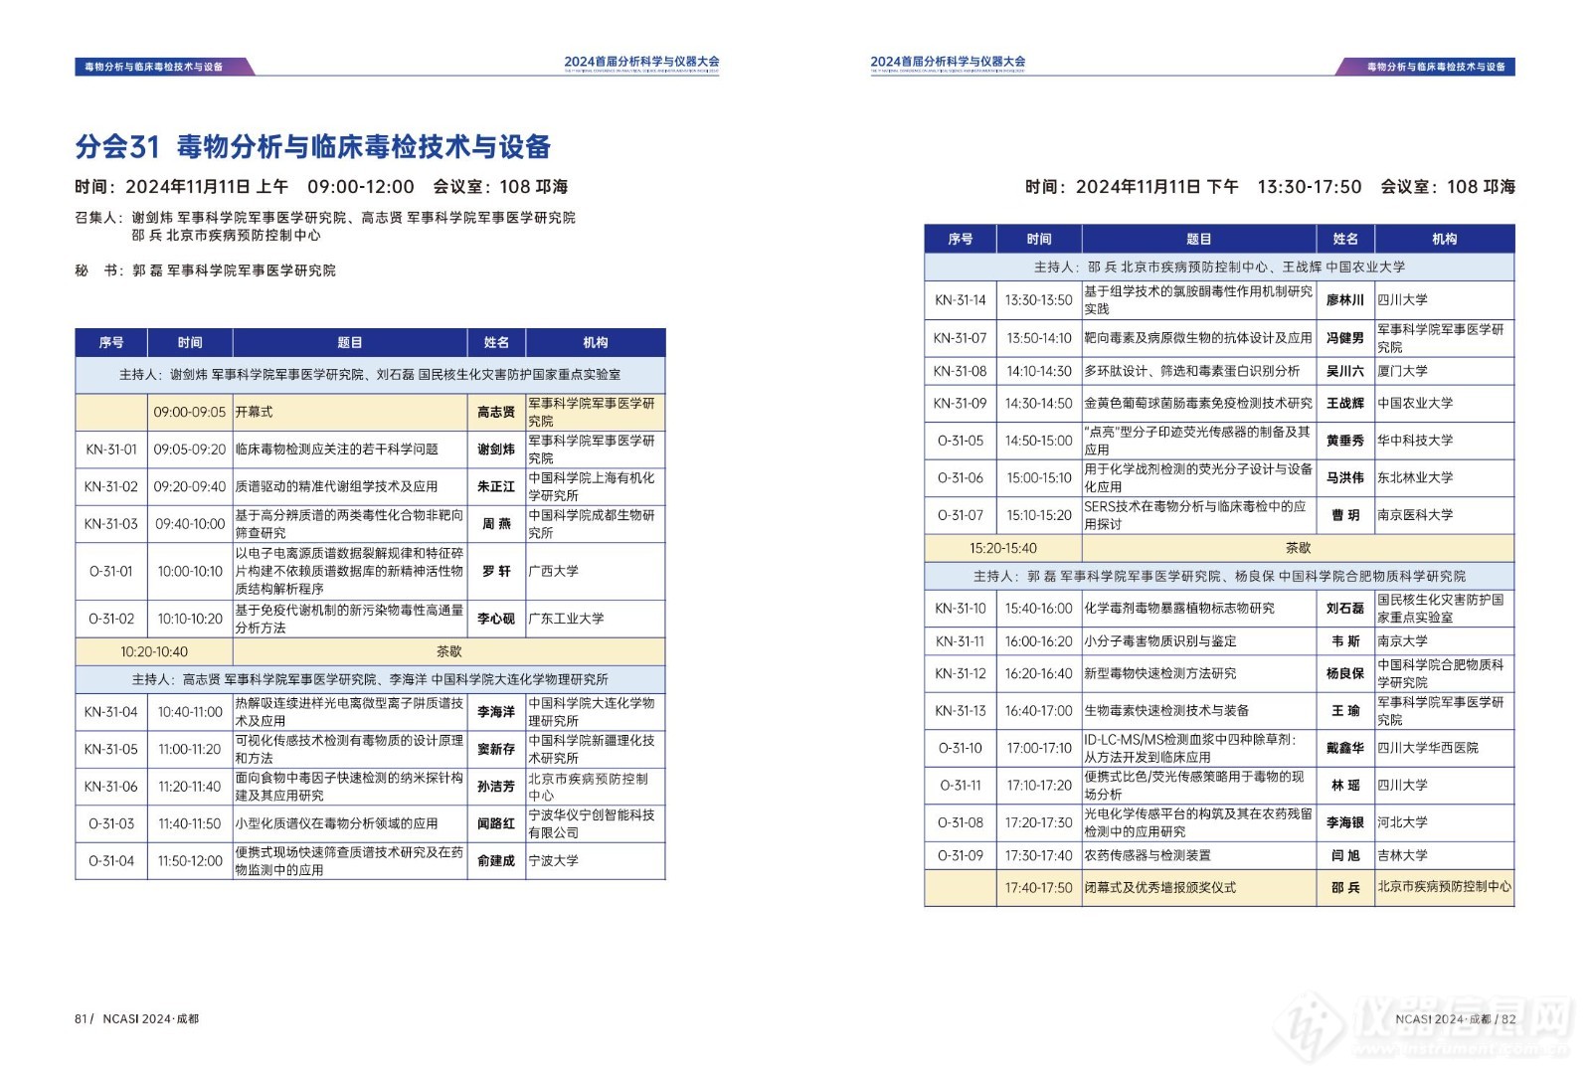Screen dimensions: 1591x1079
Task: Click page footer NCASI 2024·成都 / 82
Action: click(x=1455, y=1019)
